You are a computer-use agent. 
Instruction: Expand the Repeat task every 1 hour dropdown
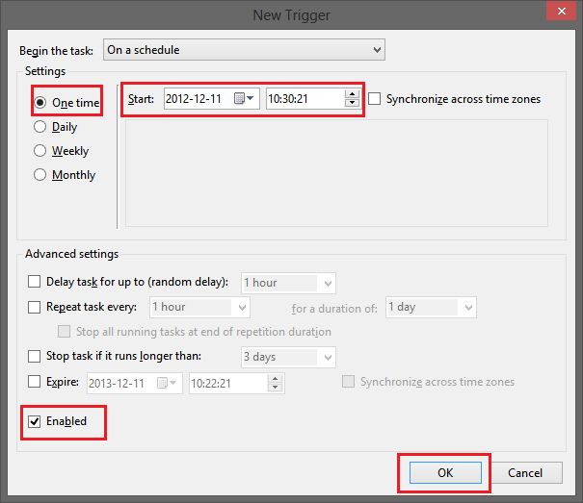[199, 308]
